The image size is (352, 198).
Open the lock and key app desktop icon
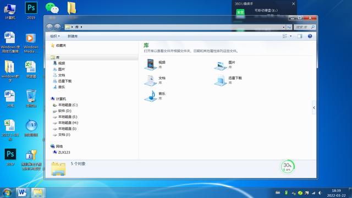coord(31,160)
